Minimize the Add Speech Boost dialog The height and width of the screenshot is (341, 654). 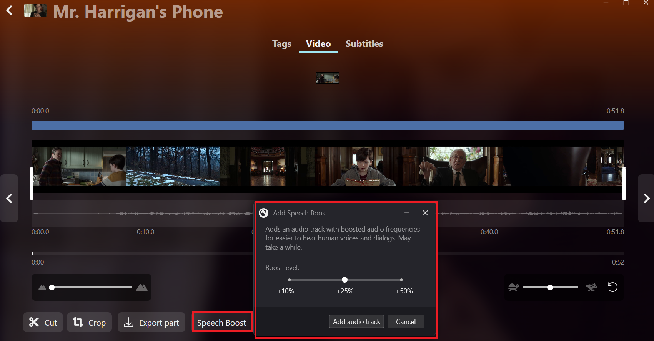pyautogui.click(x=407, y=213)
